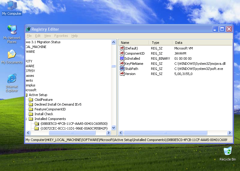Close the Registry Editor window
The height and width of the screenshot is (171, 240).
229,29
